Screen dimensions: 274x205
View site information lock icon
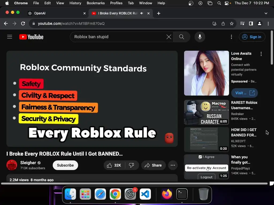pyautogui.click(x=34, y=23)
